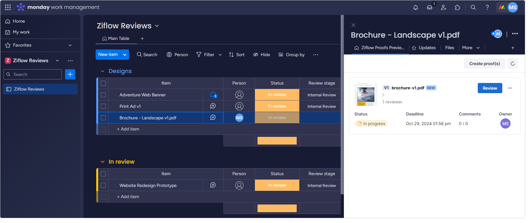This screenshot has width=530, height=223.
Task: Click the In review status cell for Adventure Web Banner
Action: pos(277,95)
